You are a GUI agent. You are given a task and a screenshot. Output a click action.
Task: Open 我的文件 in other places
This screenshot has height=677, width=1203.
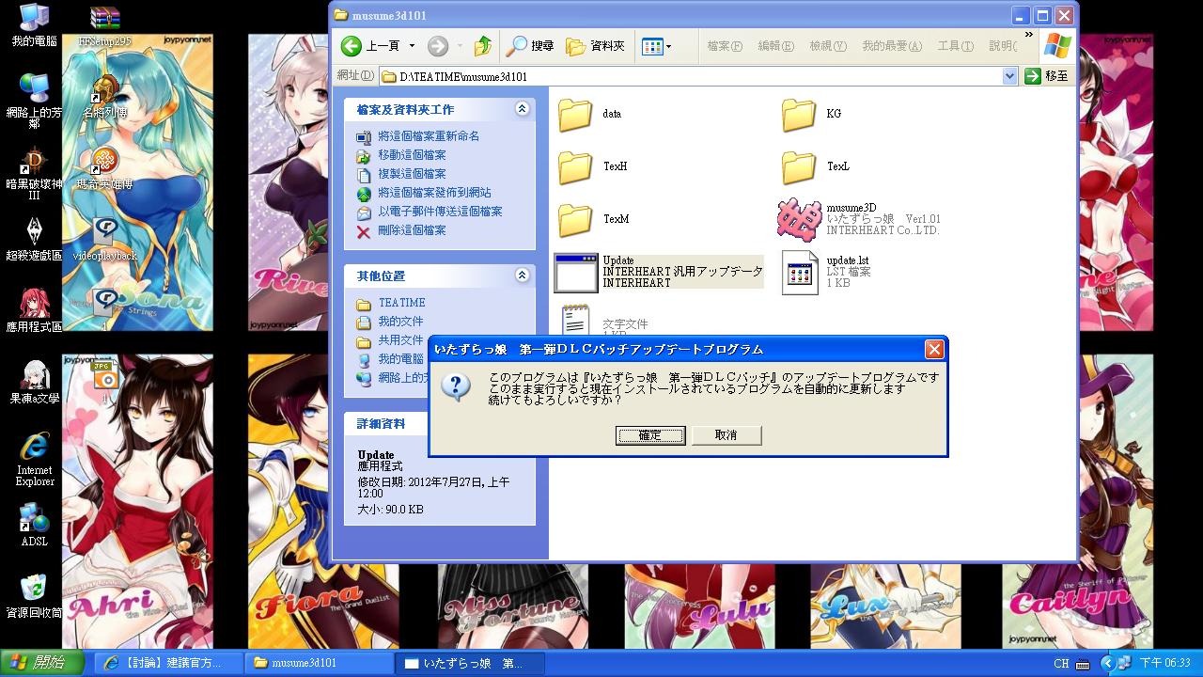click(400, 322)
